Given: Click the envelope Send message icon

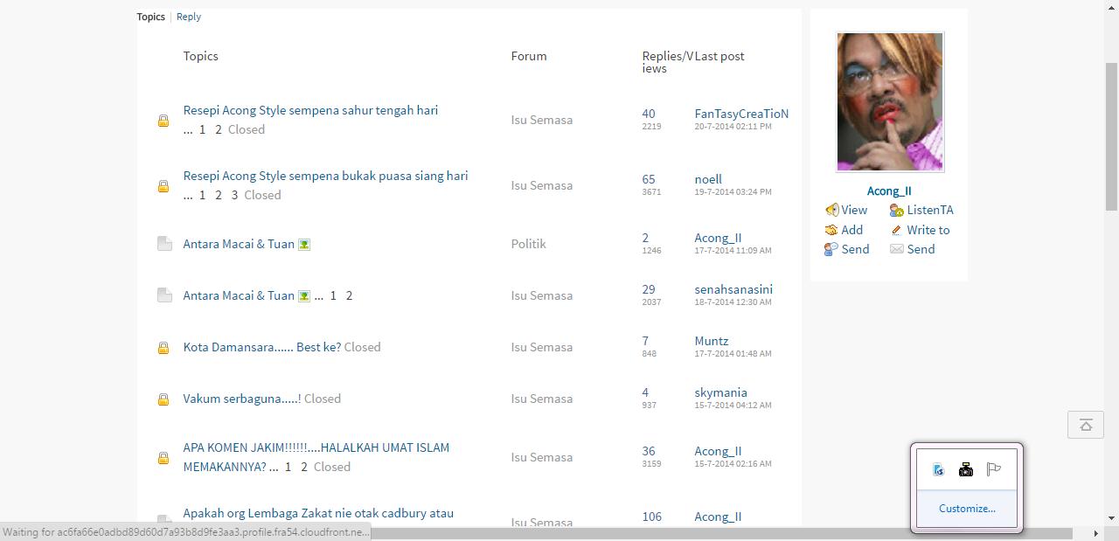Looking at the screenshot, I should point(896,249).
